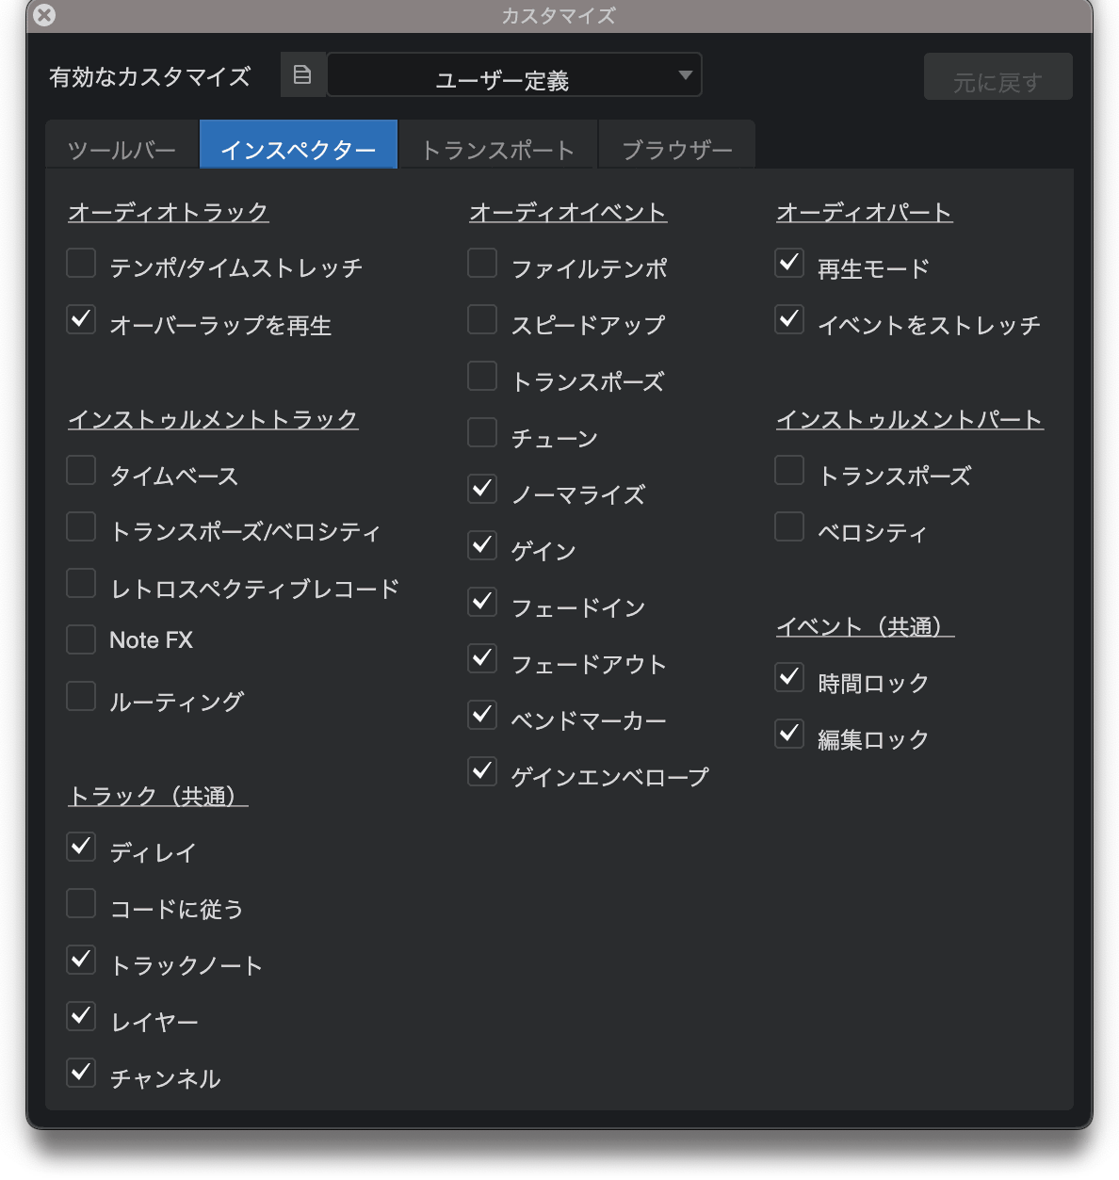Enable the Note FX checkbox

point(81,639)
